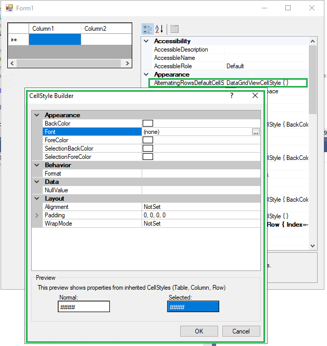Viewport: 327px width, 346px height.
Task: Select the NullValue property label
Action: point(56,190)
